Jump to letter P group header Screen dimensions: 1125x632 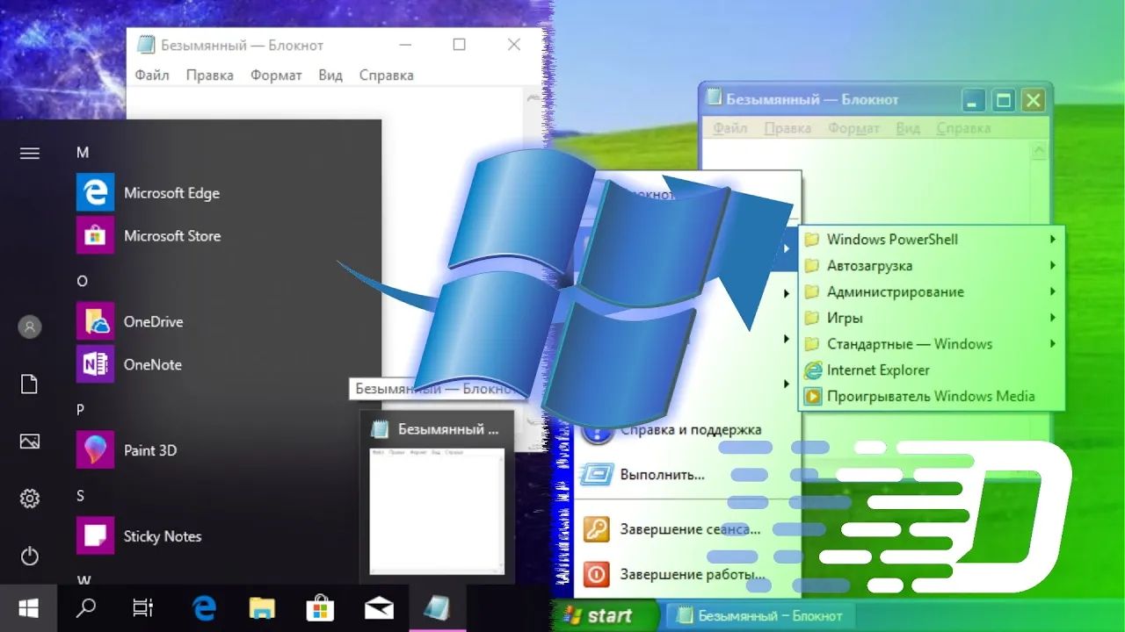click(80, 410)
